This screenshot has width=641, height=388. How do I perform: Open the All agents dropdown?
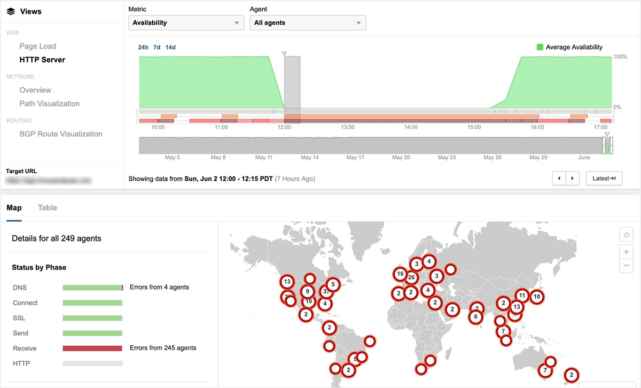(x=308, y=23)
